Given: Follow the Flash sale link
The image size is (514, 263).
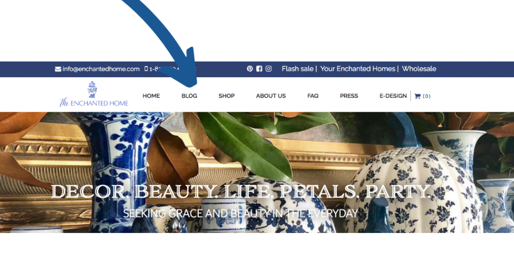Looking at the screenshot, I should pyautogui.click(x=297, y=69).
